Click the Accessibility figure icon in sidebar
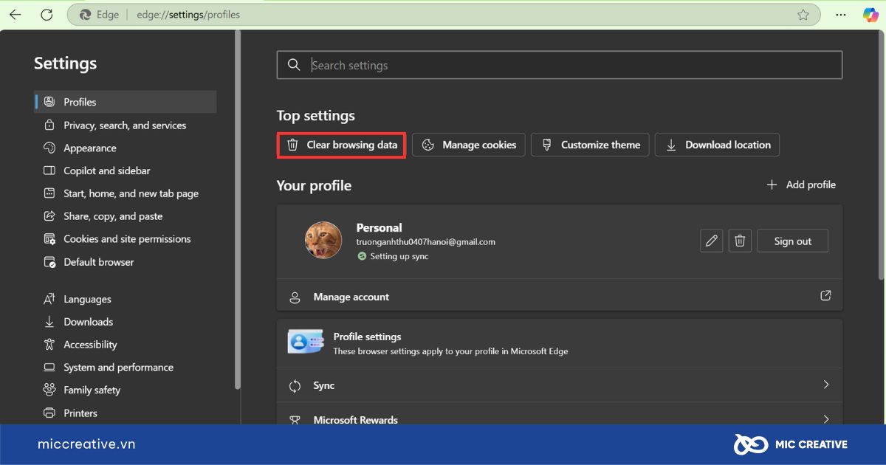The height and width of the screenshot is (465, 886). (x=49, y=345)
